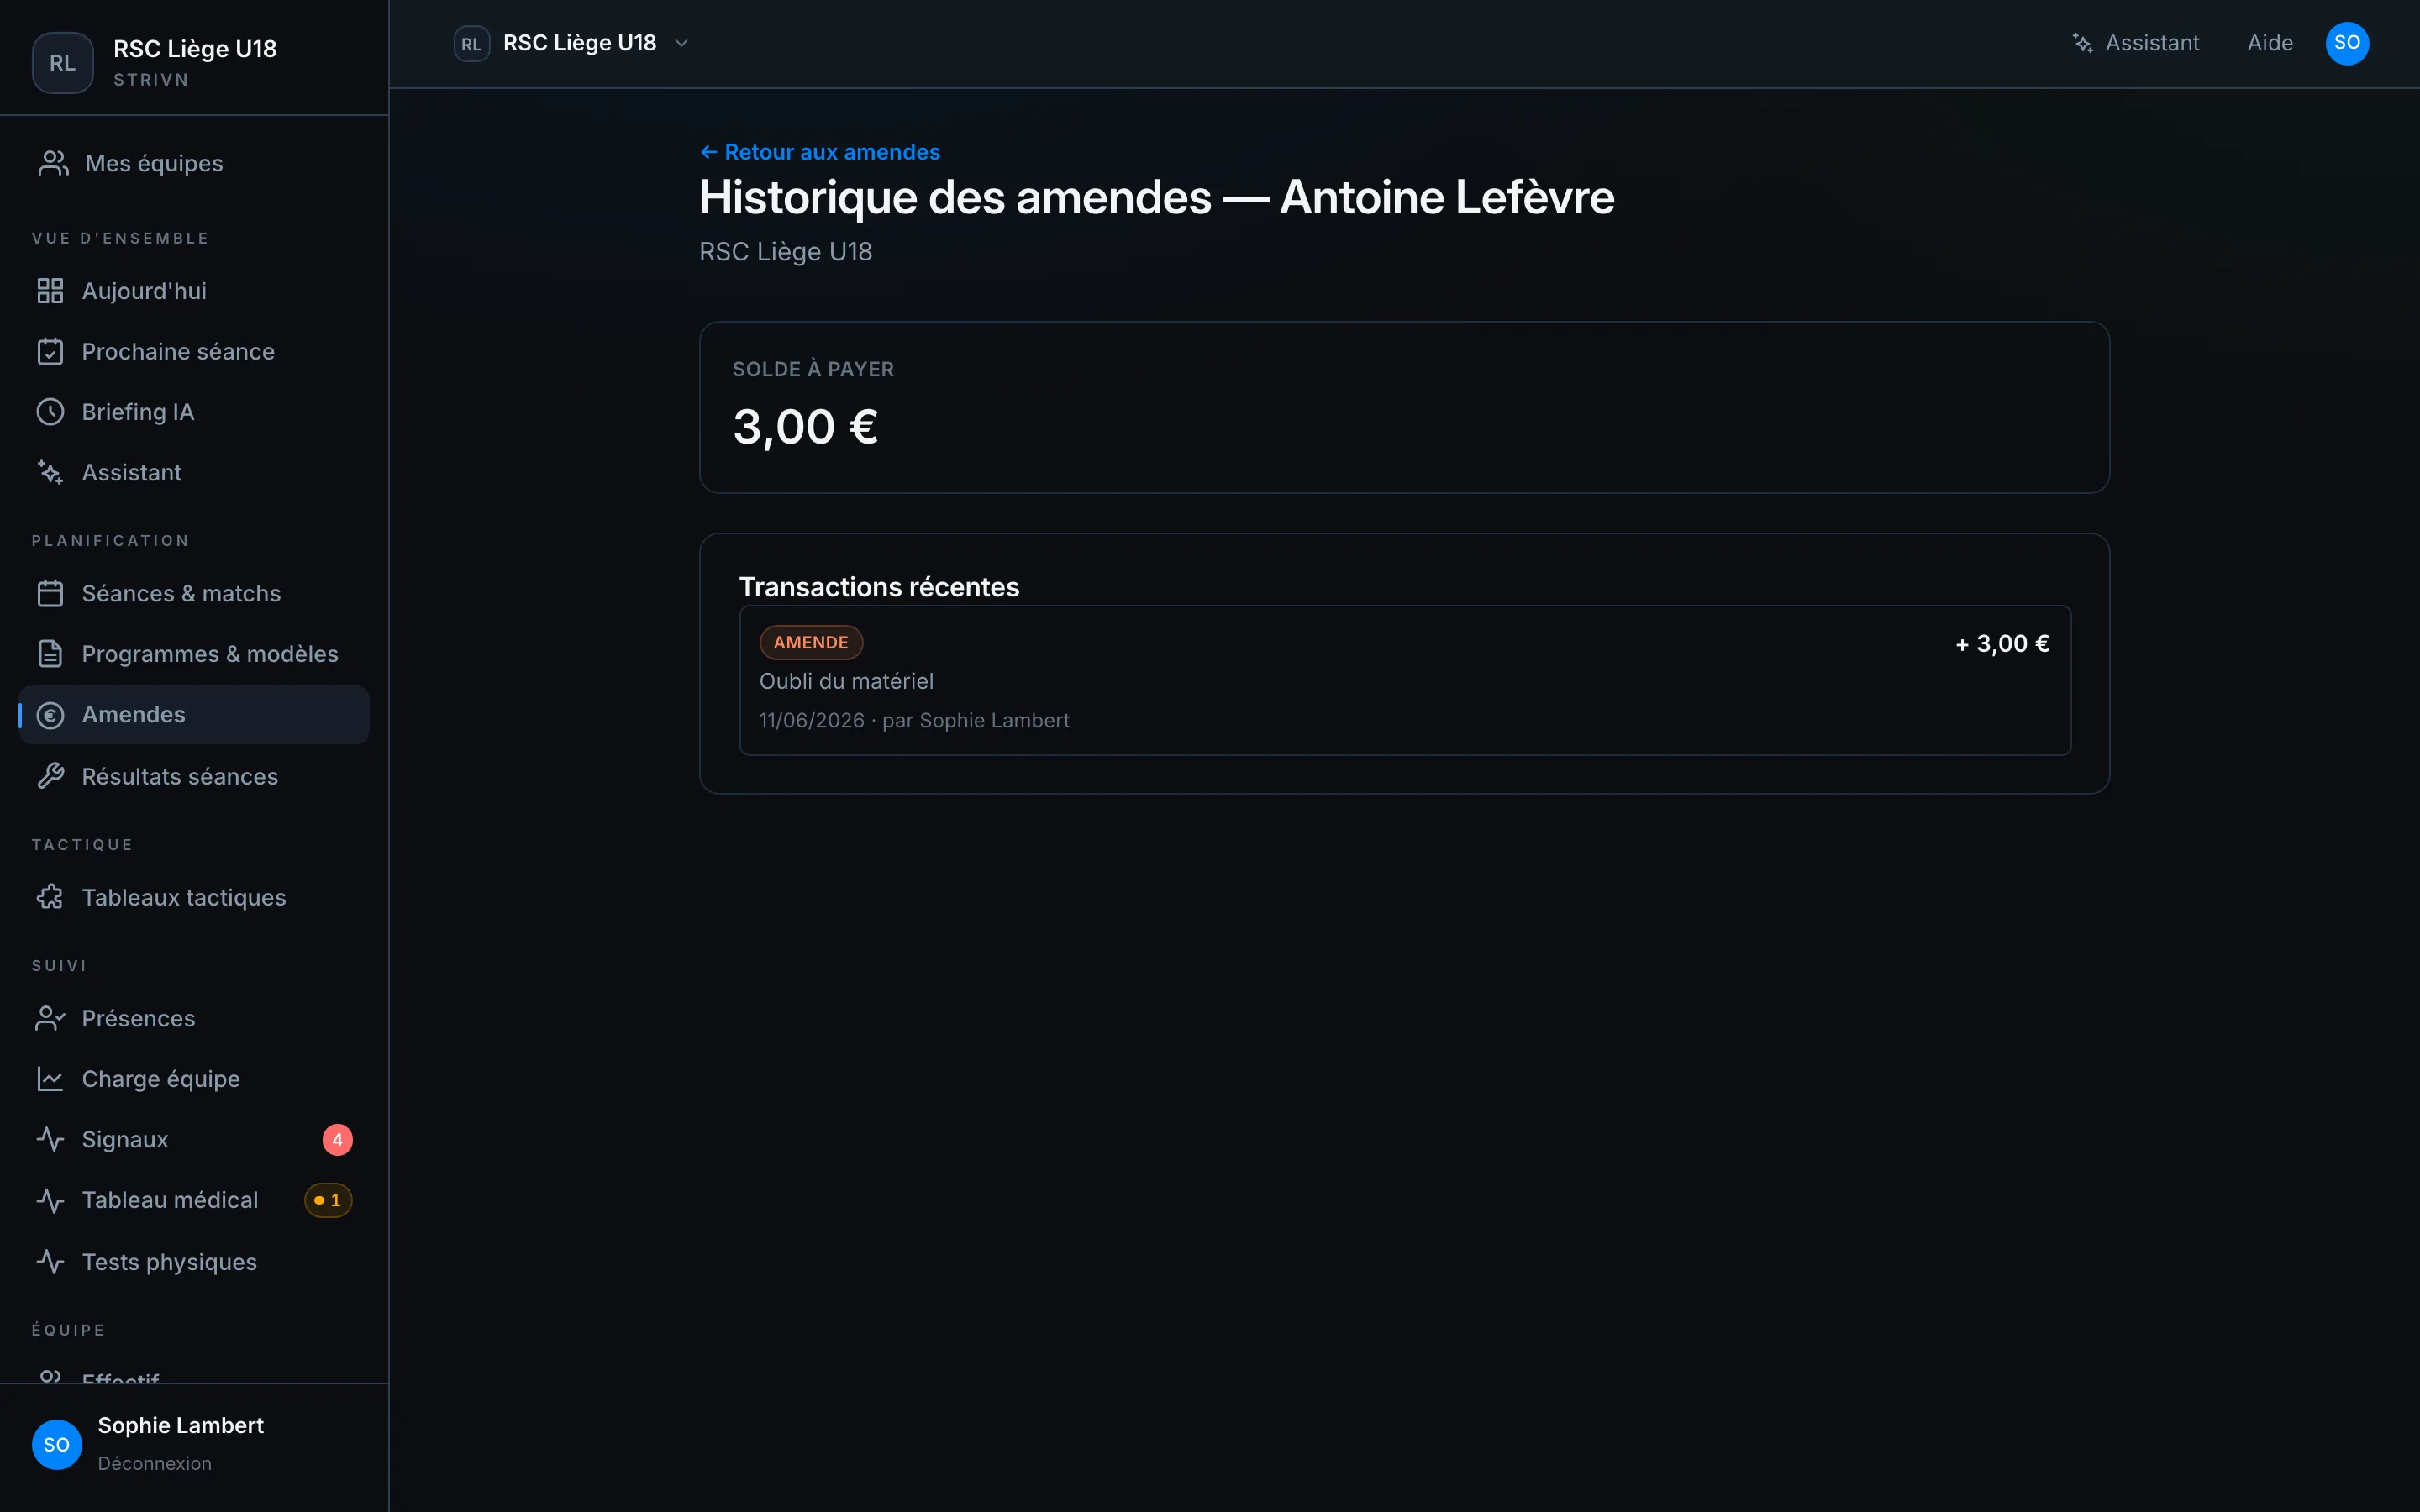This screenshot has height=1512, width=2420.
Task: Click the sidebar Assistant sparkle icon
Action: point(50,472)
